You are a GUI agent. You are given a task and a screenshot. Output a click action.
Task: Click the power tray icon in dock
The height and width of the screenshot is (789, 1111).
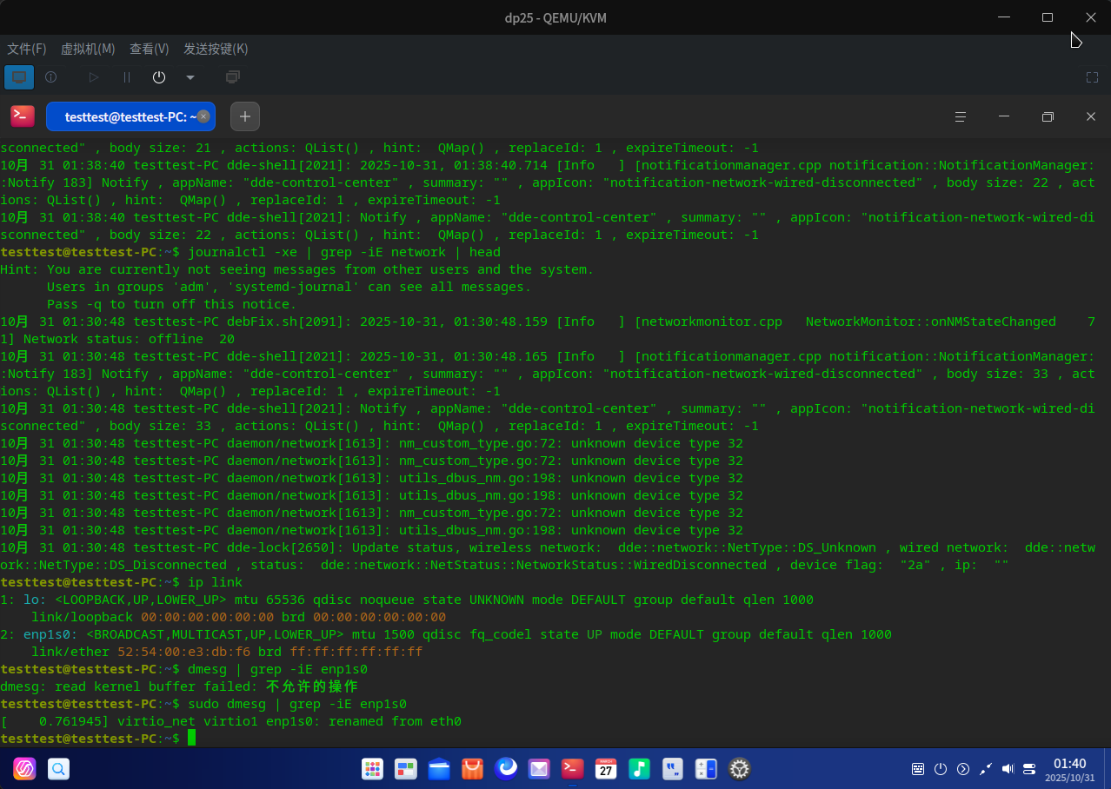click(x=941, y=769)
